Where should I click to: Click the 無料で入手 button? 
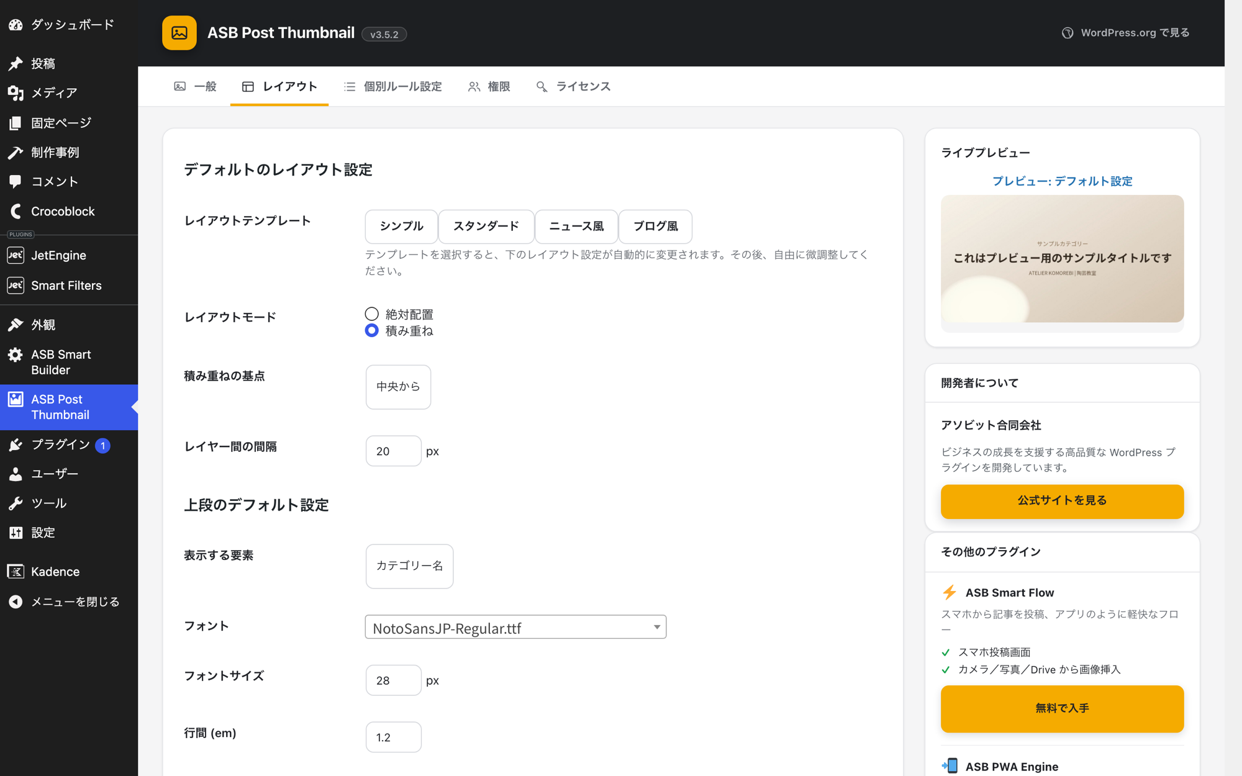pyautogui.click(x=1062, y=708)
